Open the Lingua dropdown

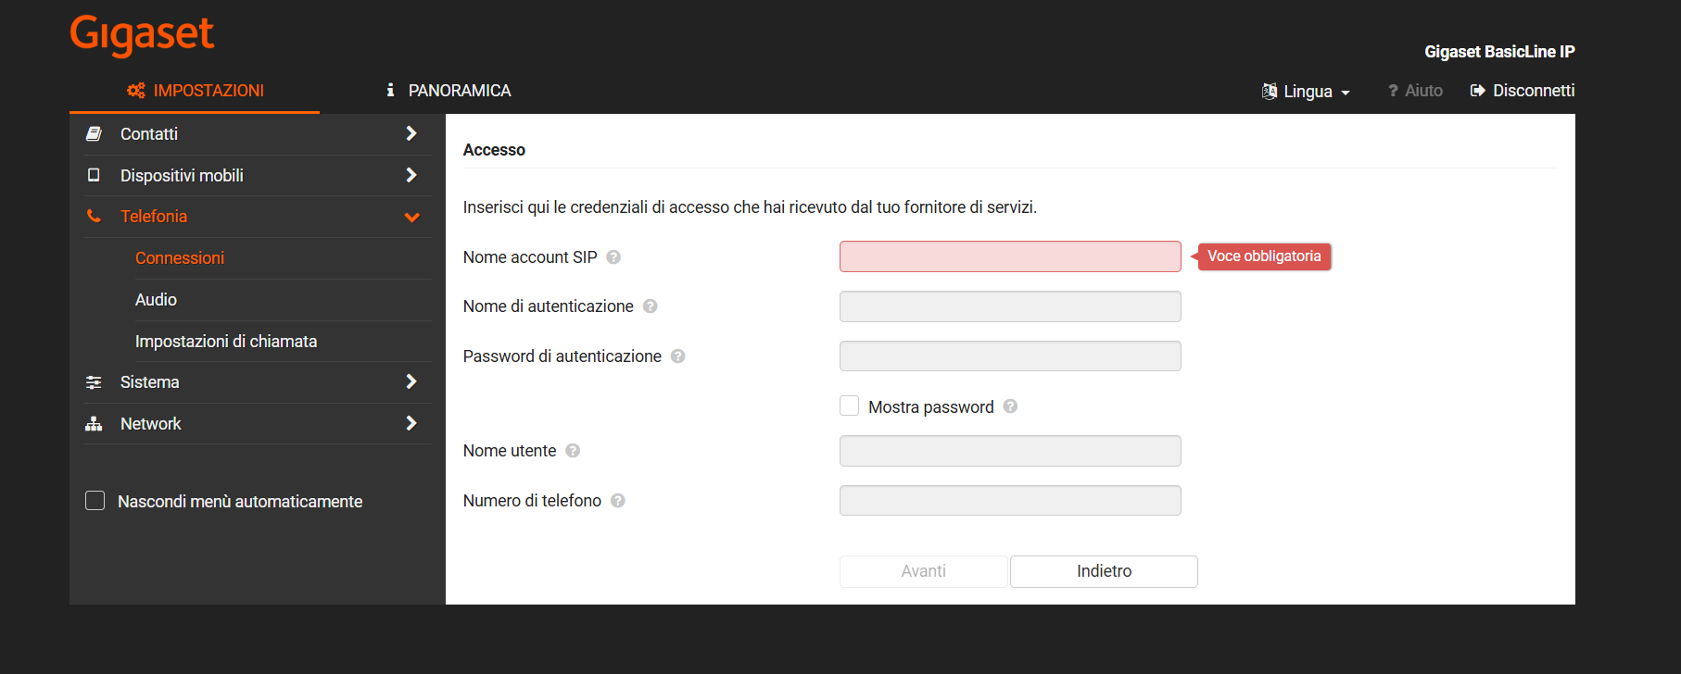coord(1308,91)
